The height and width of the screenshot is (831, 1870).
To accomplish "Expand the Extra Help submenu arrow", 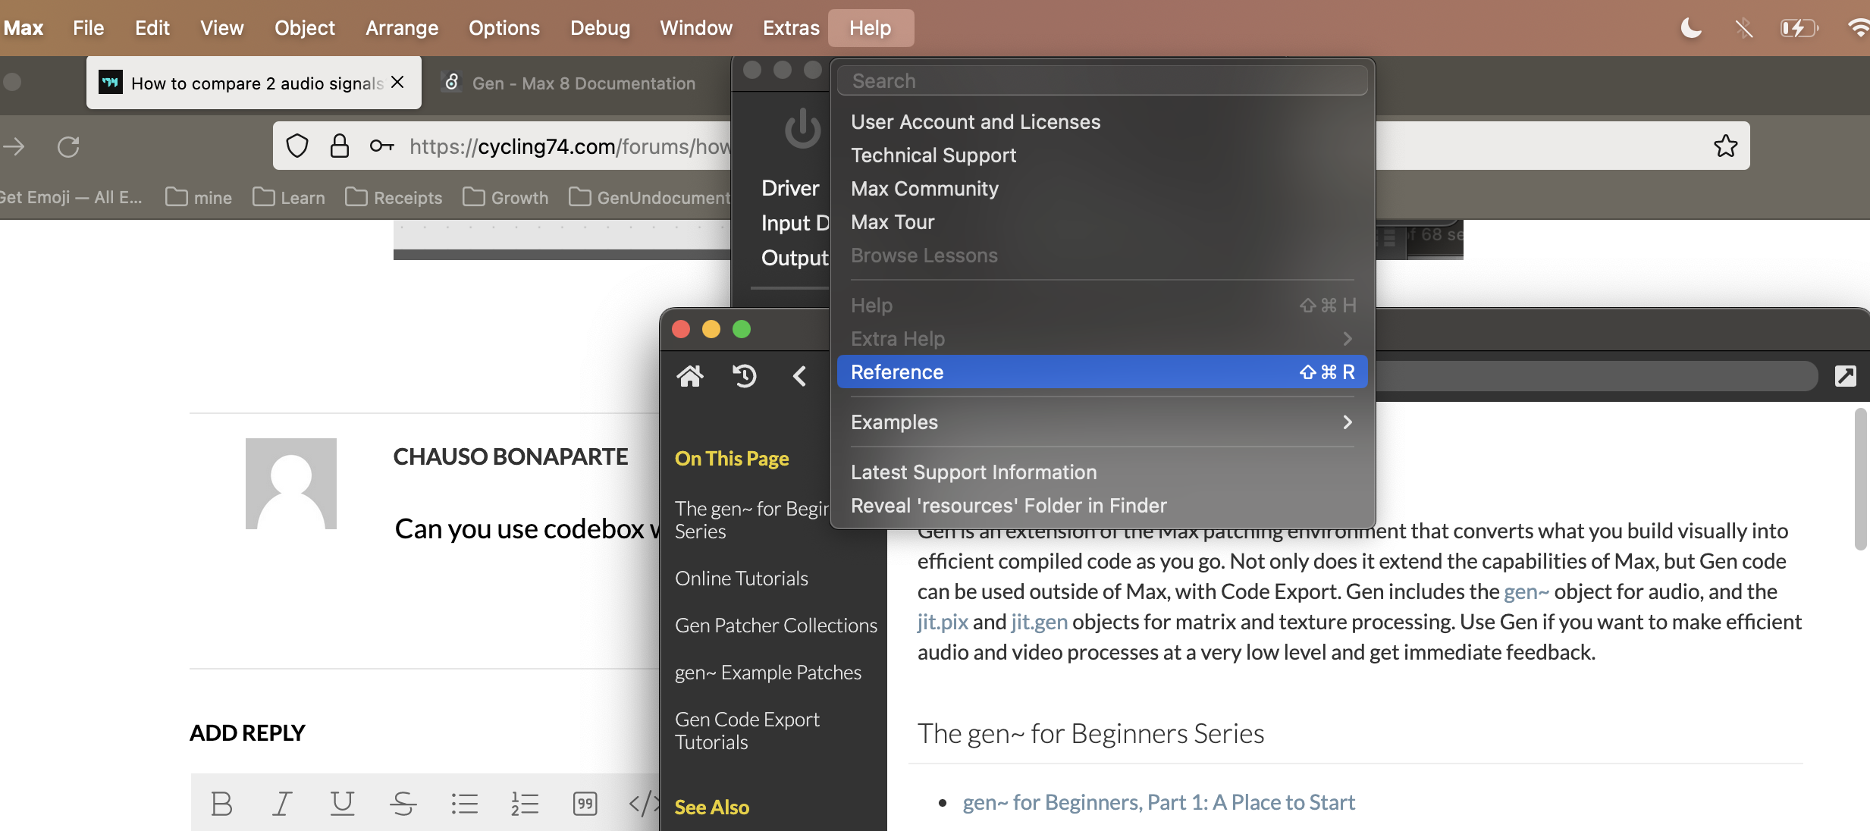I will [1347, 339].
